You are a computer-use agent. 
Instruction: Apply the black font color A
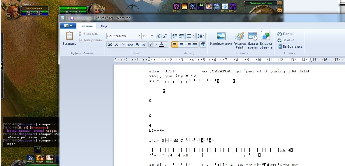pos(161,44)
